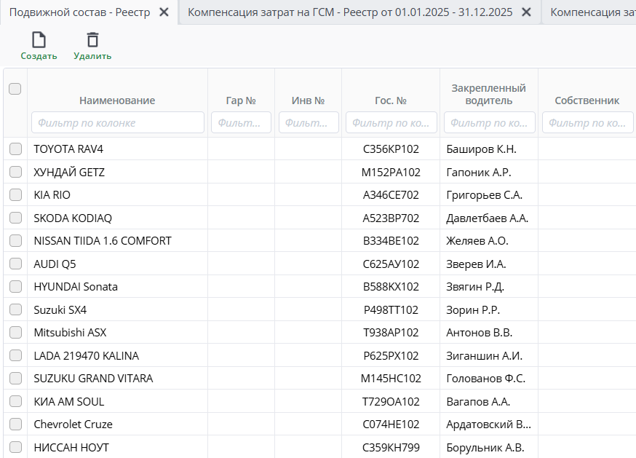Close the Компенсация затрат на ГСМ tab

click(527, 12)
